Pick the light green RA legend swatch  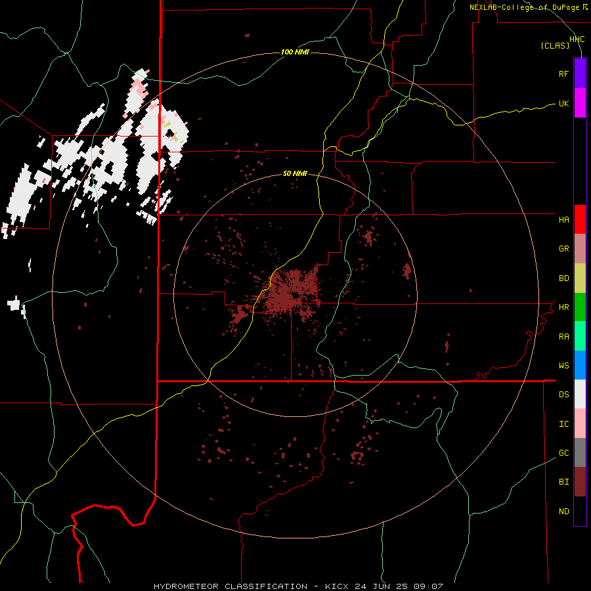pos(580,336)
